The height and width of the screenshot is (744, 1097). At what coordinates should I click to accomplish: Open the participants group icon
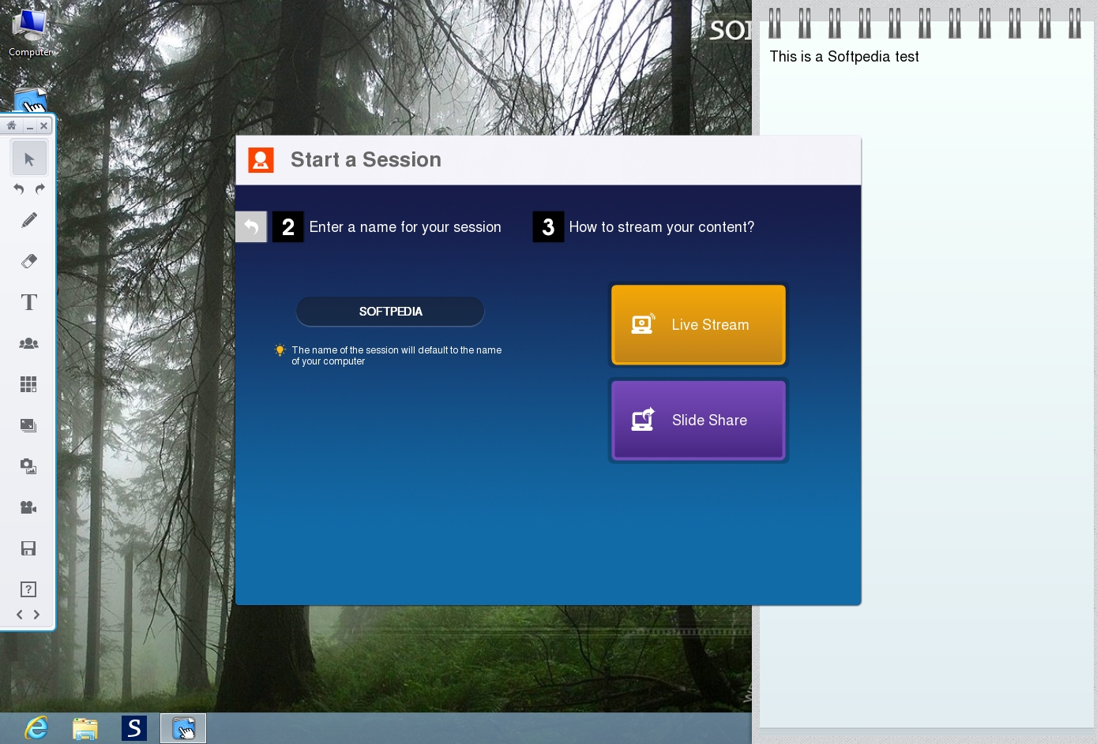pos(29,343)
